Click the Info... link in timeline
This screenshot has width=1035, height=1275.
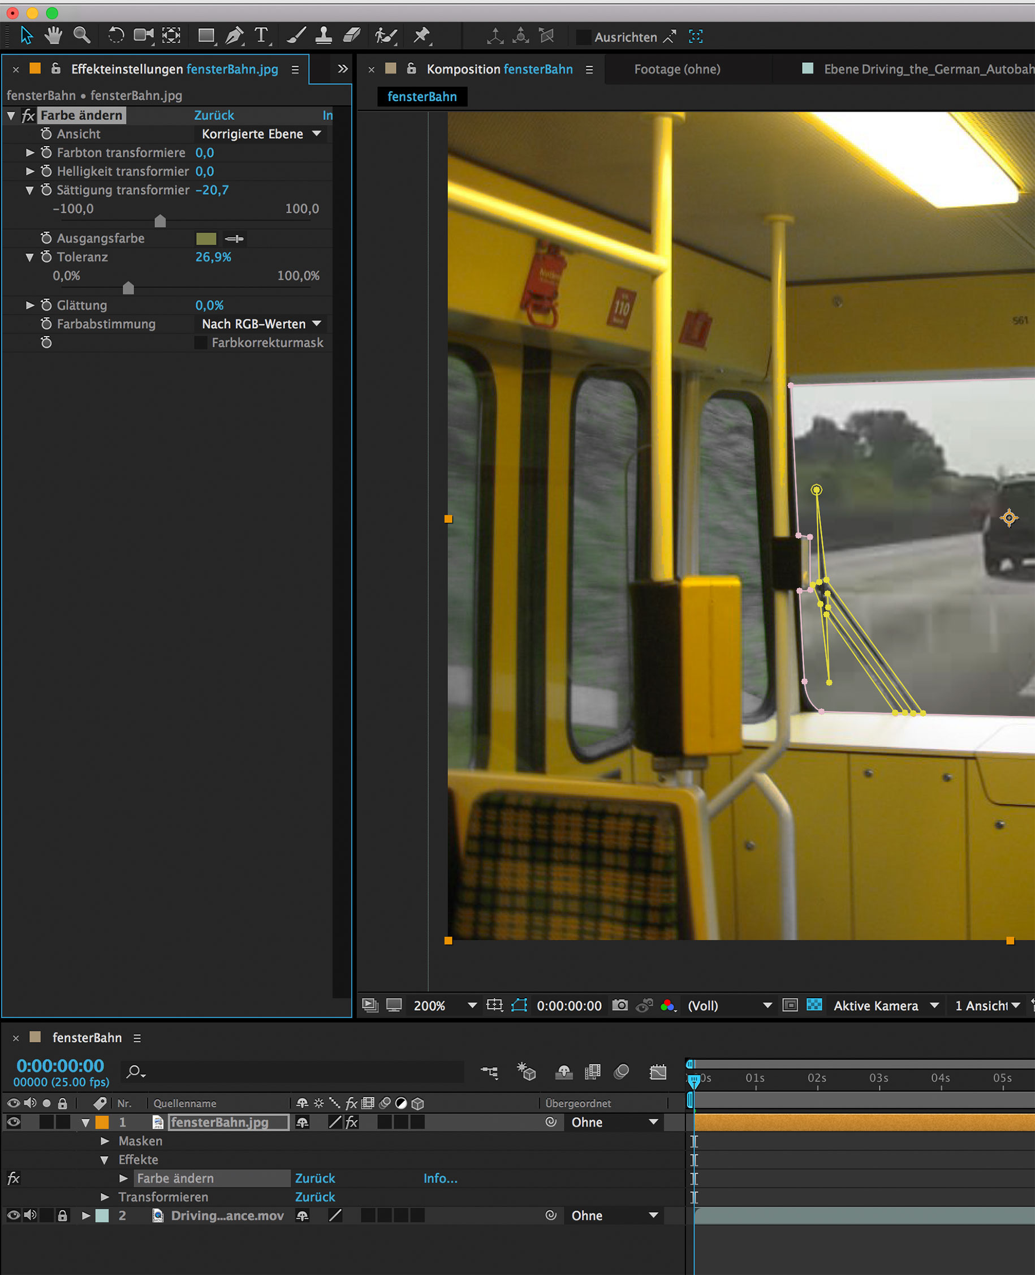[440, 1178]
